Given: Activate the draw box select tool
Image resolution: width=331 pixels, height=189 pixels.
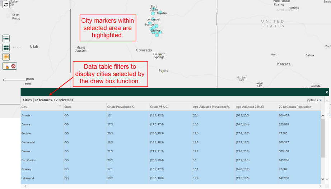Looking at the screenshot, I should [x=6, y=66].
